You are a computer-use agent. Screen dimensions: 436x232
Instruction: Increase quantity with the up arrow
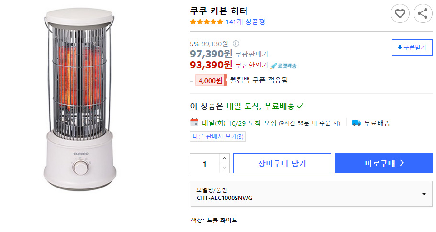click(224, 158)
